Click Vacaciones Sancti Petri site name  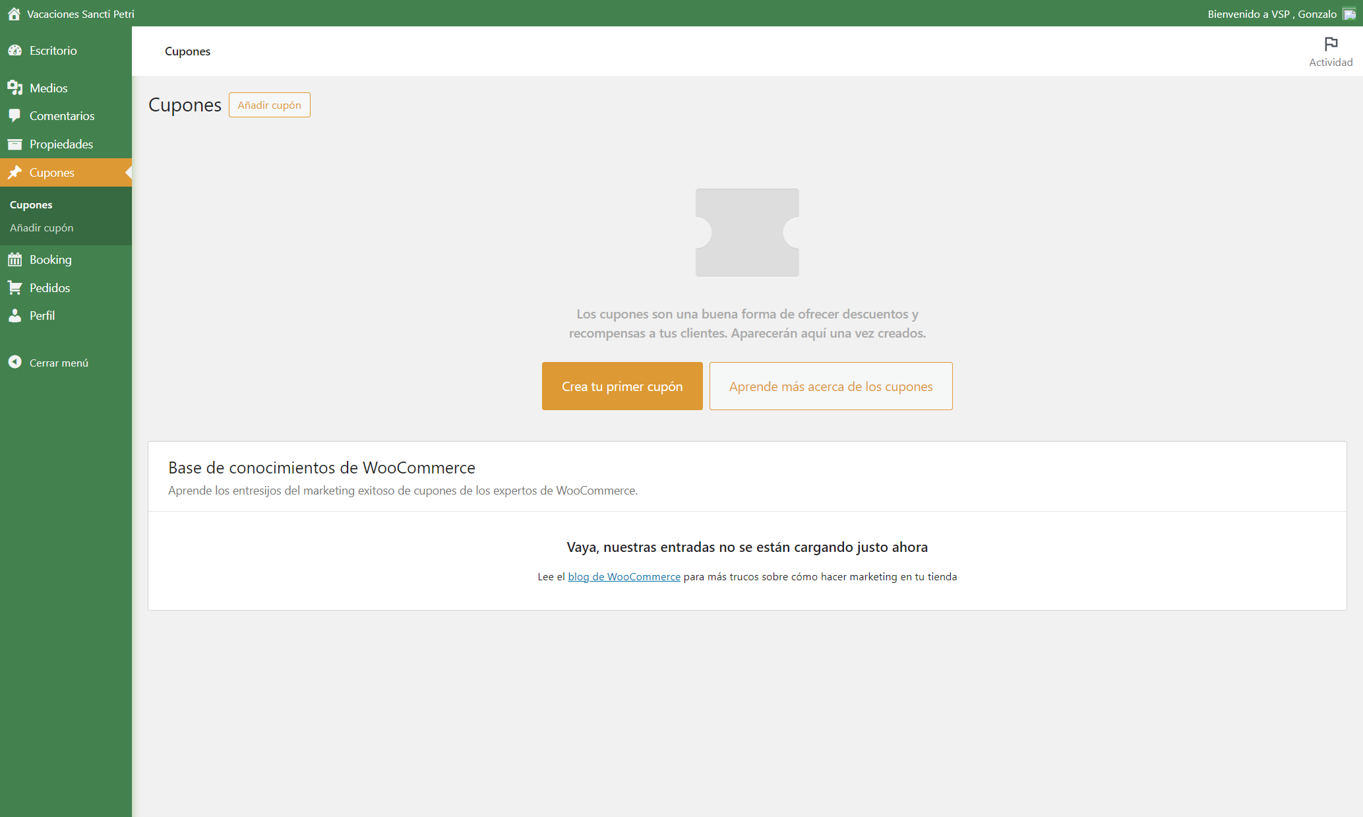pyautogui.click(x=80, y=14)
